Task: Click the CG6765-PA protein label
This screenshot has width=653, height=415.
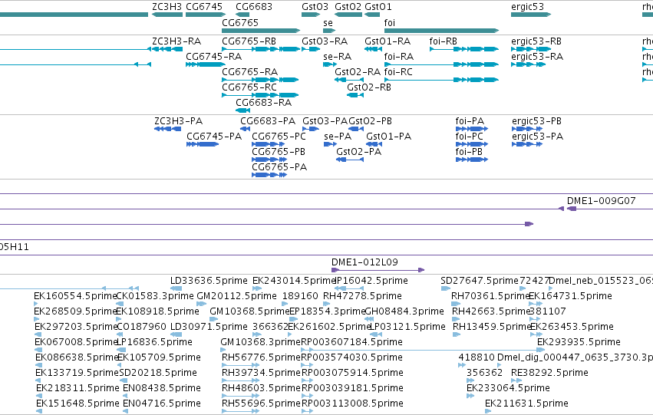Action: pos(279,167)
